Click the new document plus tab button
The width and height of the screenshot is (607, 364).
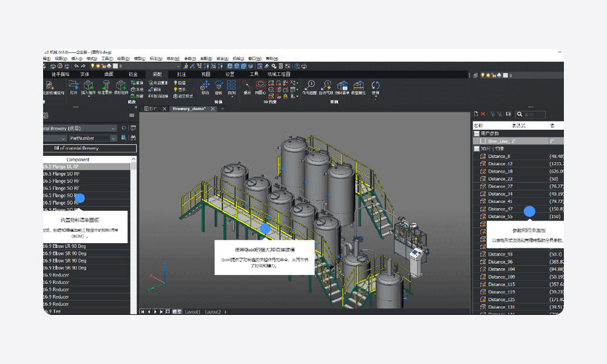tap(222, 109)
